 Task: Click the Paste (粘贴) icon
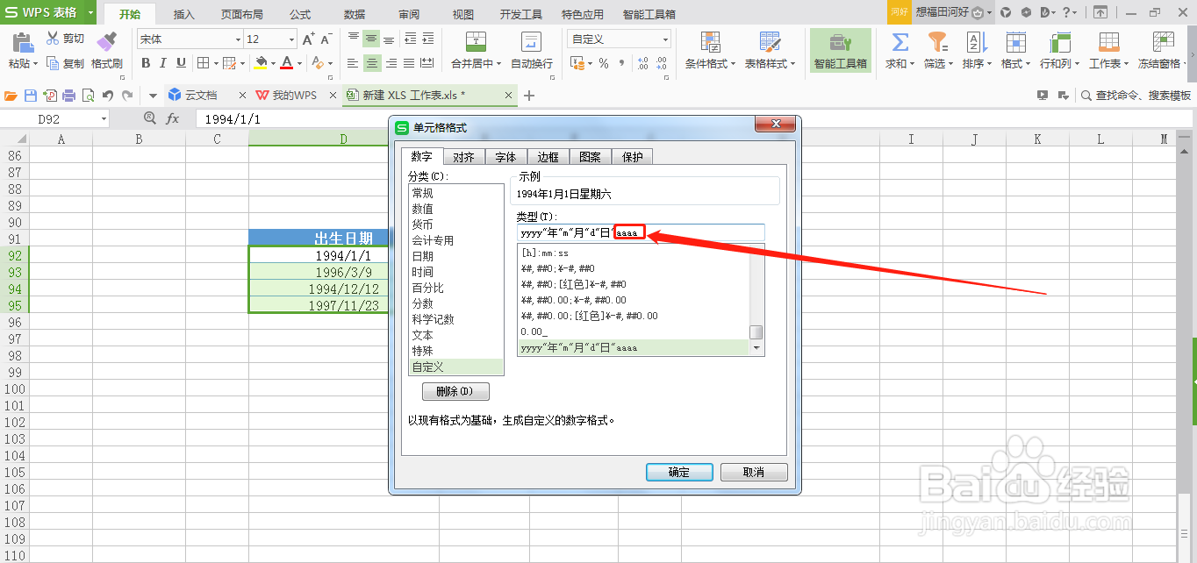(23, 42)
